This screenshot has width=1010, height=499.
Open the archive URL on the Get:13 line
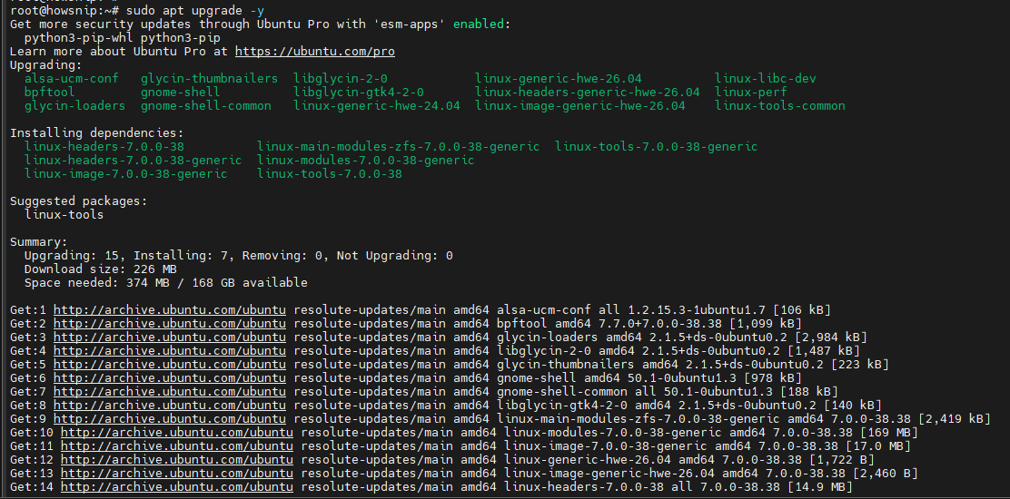pyautogui.click(x=177, y=473)
